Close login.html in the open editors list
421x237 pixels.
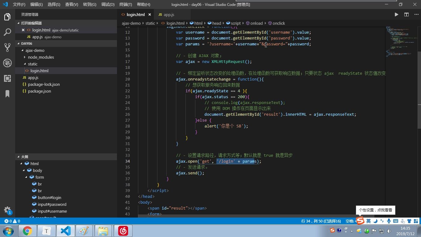[x=23, y=30]
